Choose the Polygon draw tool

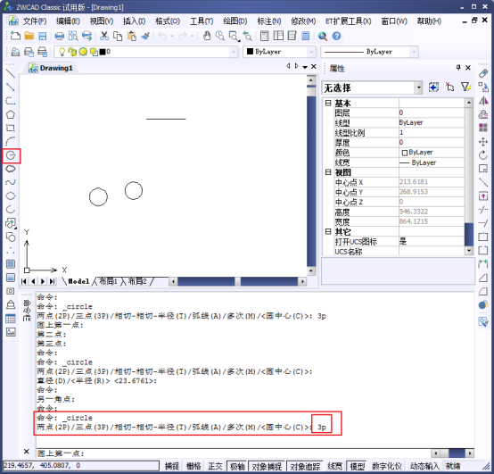pyautogui.click(x=11, y=114)
